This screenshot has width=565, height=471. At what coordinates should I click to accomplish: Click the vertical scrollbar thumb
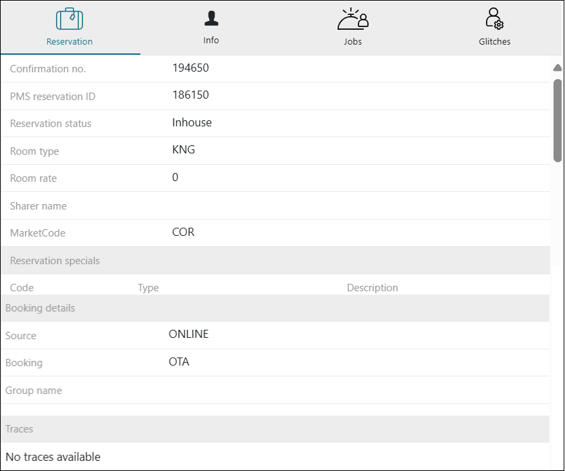[557, 120]
